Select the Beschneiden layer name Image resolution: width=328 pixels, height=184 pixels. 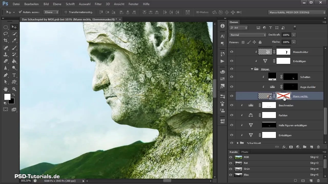(286, 105)
